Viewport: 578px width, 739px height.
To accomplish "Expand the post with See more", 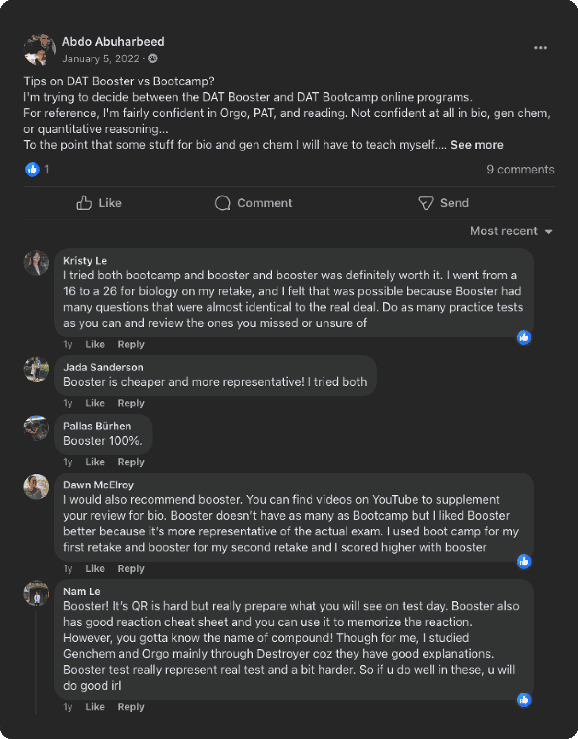I will click(476, 145).
